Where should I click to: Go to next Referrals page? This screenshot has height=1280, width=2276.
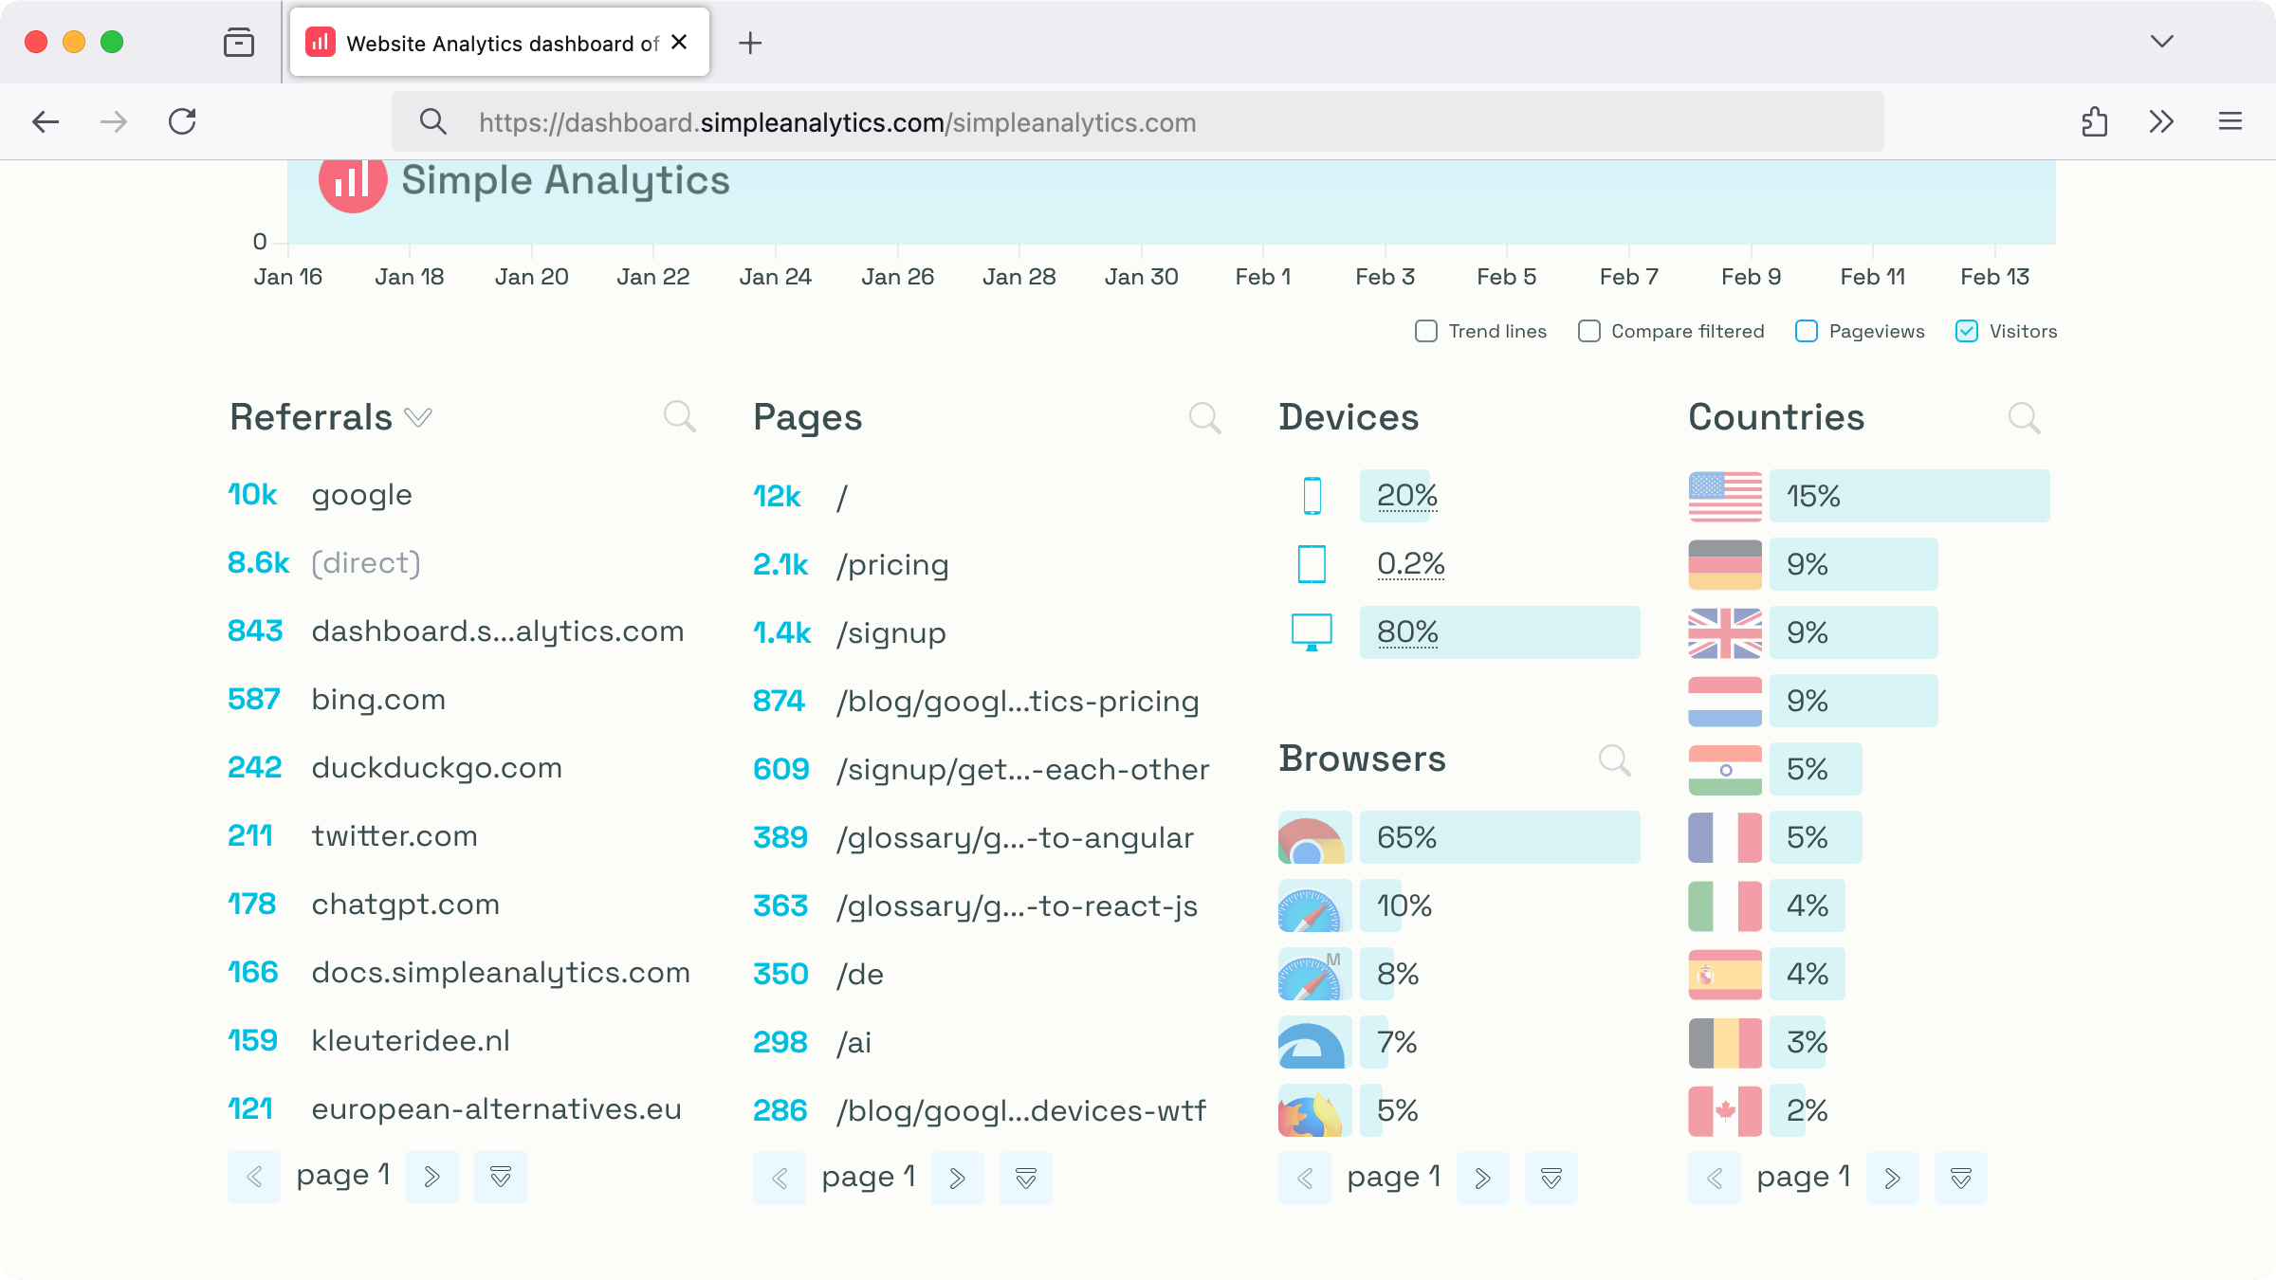432,1177
